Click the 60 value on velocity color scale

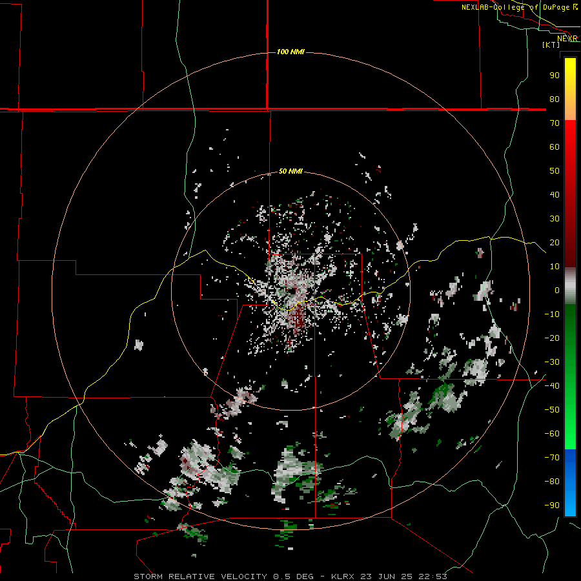[555, 147]
